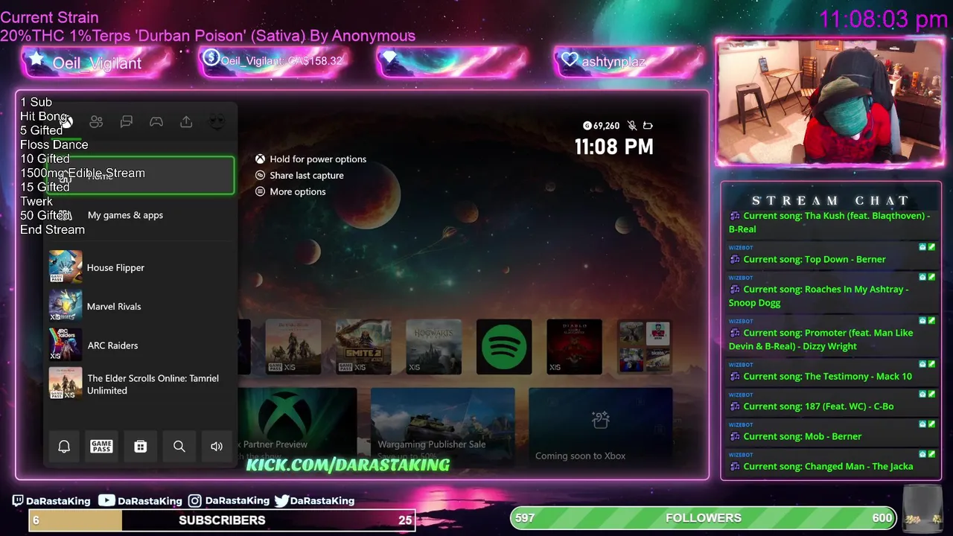Click the House Flipper game icon
Image resolution: width=953 pixels, height=536 pixels.
point(66,267)
